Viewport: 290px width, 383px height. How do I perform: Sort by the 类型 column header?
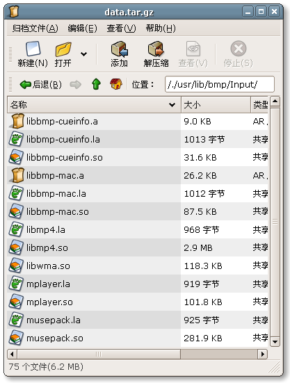point(259,105)
